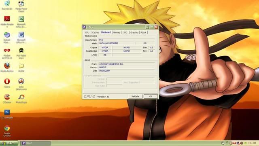
Task: Click the Southbridge Rev. value A2
Action: click(x=151, y=51)
